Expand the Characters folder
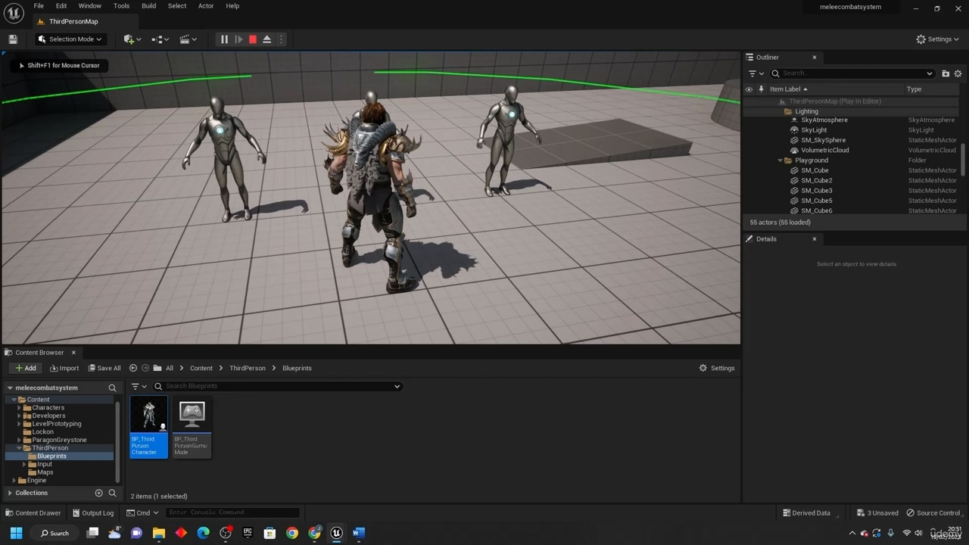 coord(19,408)
